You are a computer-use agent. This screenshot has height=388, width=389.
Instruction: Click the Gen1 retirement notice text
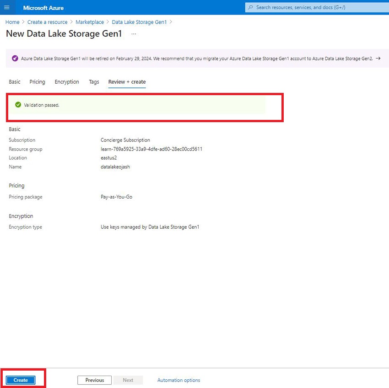[x=197, y=59]
